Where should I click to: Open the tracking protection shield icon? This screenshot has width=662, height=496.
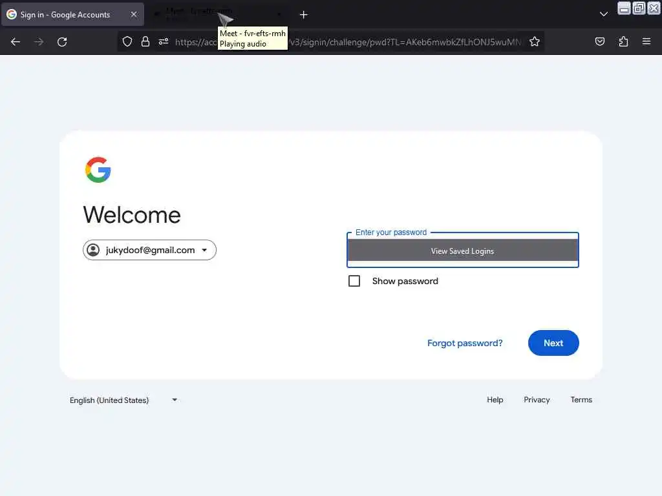click(127, 42)
